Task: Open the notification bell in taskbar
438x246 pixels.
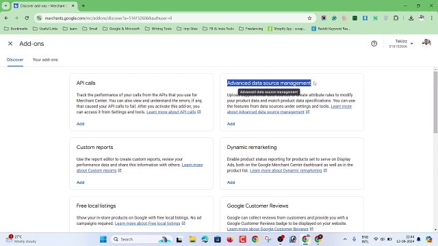Action: pyautogui.click(x=419, y=239)
